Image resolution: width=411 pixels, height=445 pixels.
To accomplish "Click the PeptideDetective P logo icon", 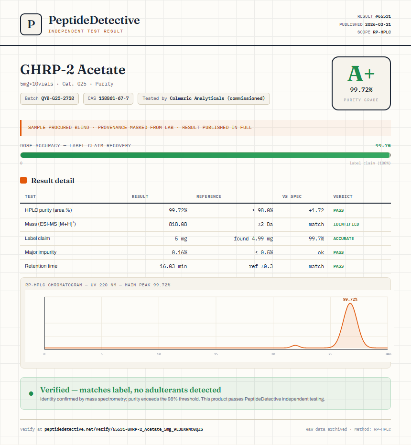I will tap(31, 24).
